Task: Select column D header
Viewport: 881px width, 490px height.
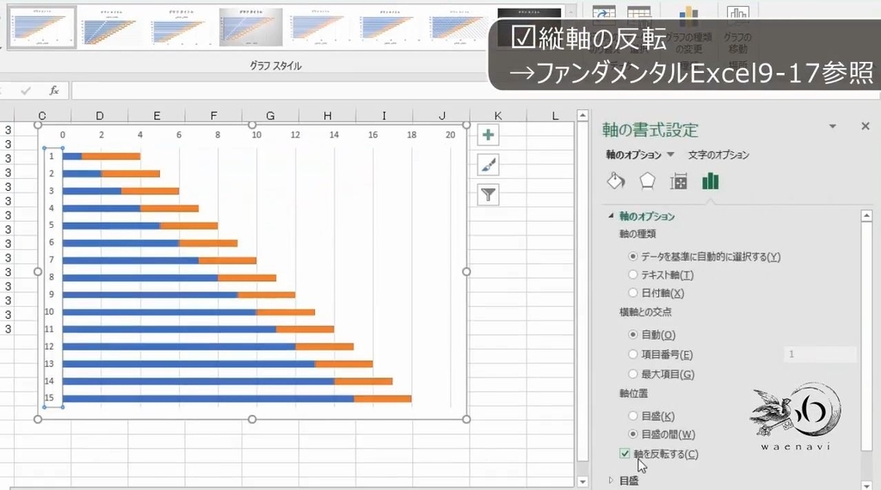Action: pos(100,116)
